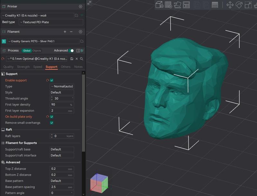Save the process preset via disk icon
Viewport: 257px width, 196px height.
pyautogui.click(x=72, y=59)
